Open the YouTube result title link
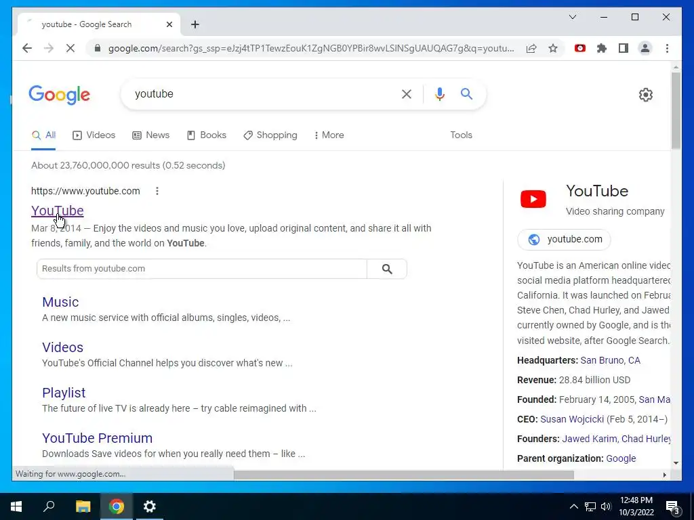The image size is (694, 520). [x=57, y=211]
